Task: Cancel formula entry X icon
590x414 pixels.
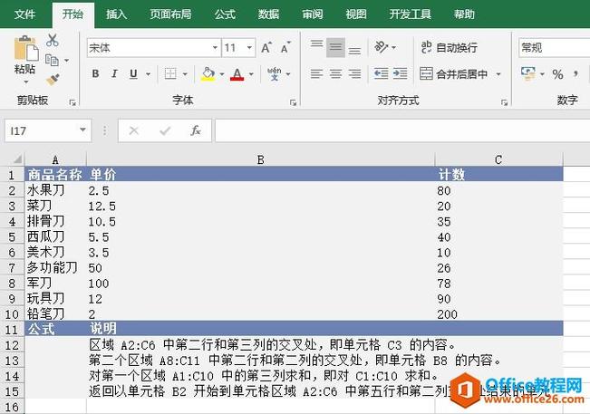Action: [x=134, y=130]
